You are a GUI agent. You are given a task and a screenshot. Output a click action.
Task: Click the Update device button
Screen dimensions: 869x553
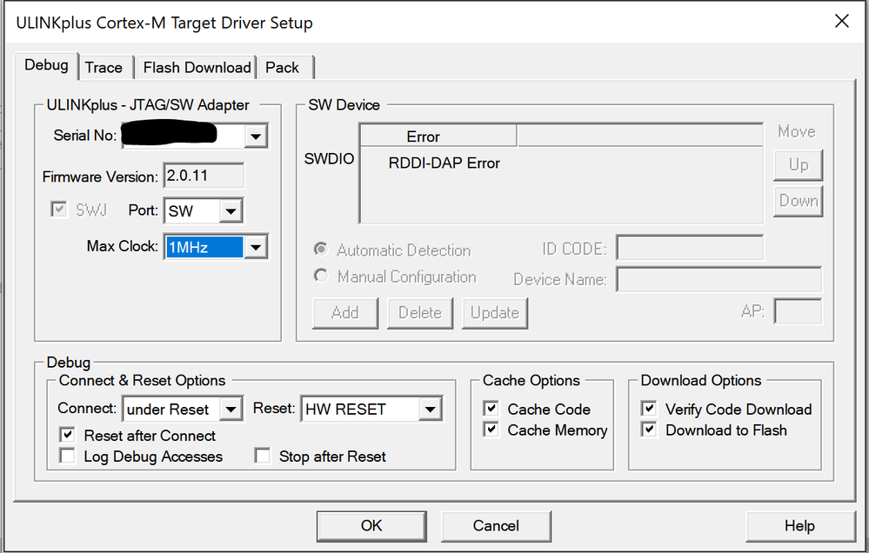495,313
